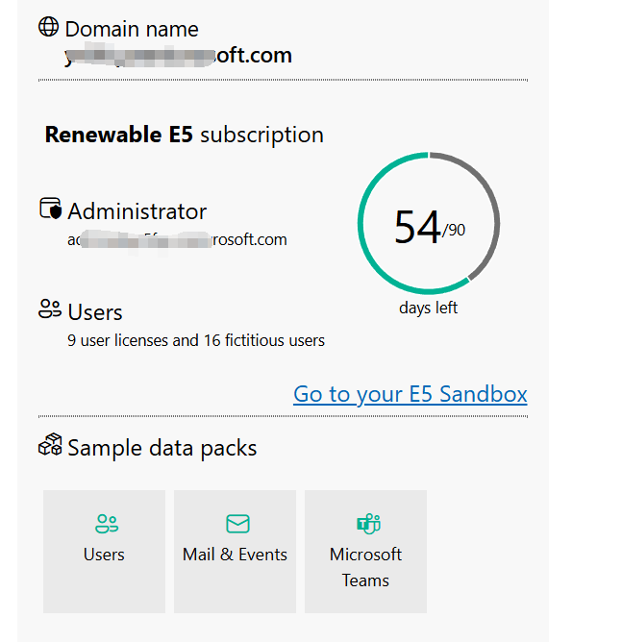Open the Go to your E5 Sandbox link
Screen dimensions: 622x642
pyautogui.click(x=411, y=394)
